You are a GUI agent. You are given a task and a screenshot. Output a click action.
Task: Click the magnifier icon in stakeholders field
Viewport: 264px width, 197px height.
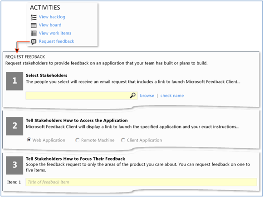pos(133,96)
